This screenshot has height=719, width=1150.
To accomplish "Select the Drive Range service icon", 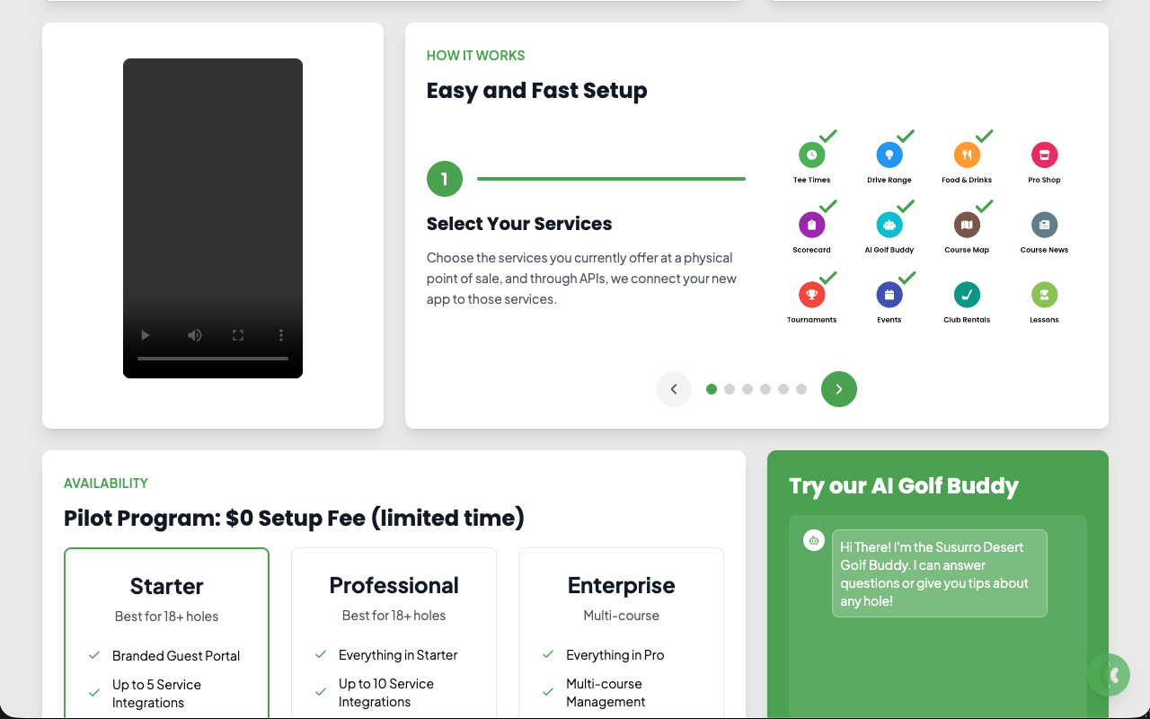I will (889, 155).
